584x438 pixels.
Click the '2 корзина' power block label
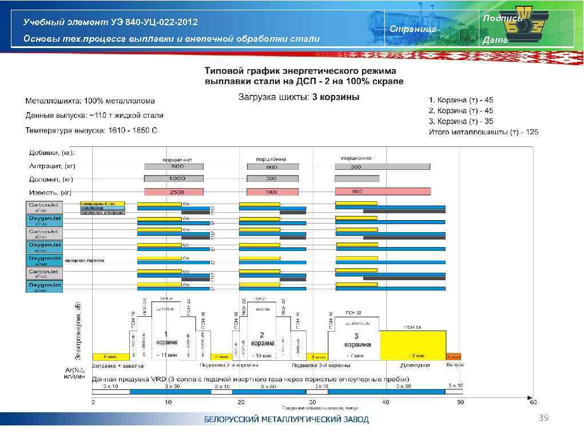pyautogui.click(x=263, y=339)
